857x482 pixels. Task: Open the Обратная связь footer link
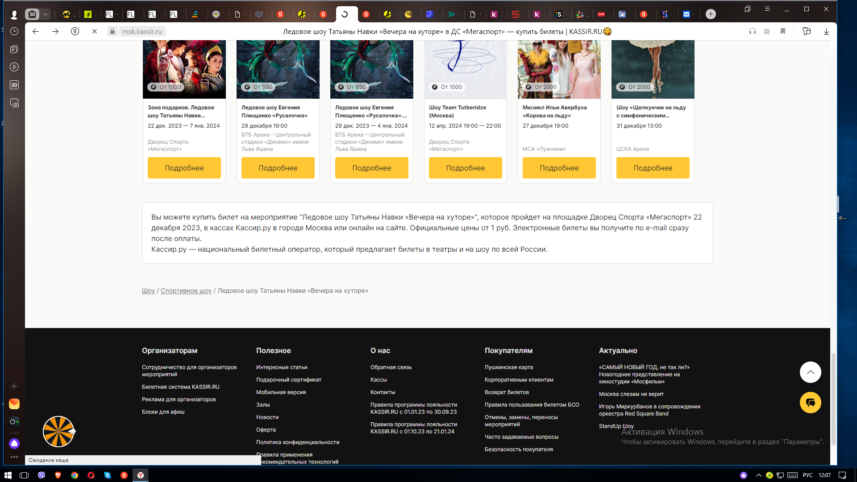click(x=391, y=367)
